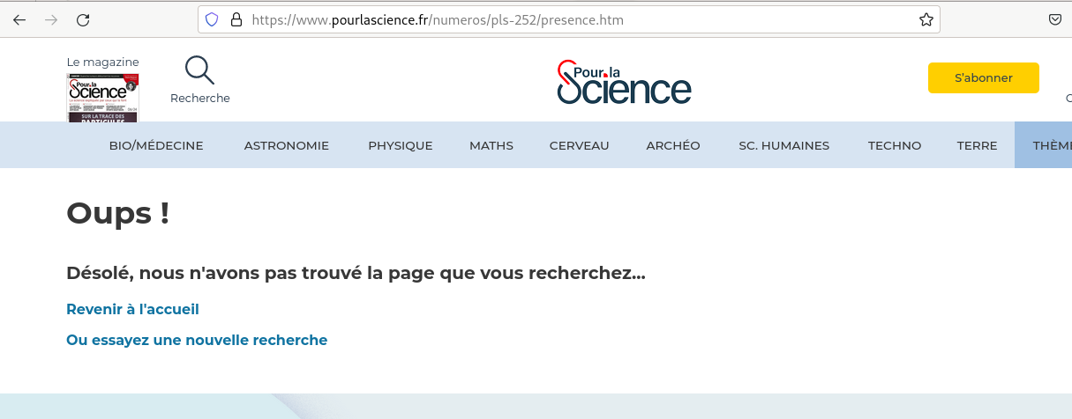
Task: Go to the TECHNO section
Action: tap(895, 145)
